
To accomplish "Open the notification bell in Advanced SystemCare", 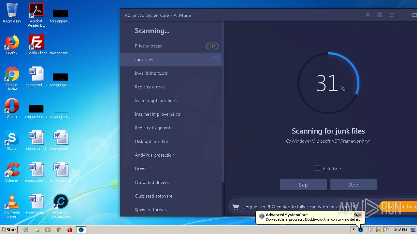I will point(368,15).
